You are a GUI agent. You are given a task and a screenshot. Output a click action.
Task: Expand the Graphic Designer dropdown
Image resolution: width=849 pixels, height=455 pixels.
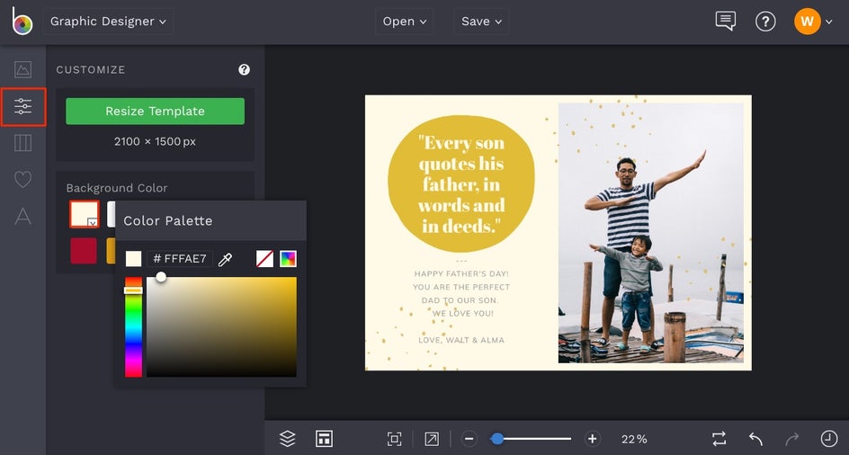[108, 22]
